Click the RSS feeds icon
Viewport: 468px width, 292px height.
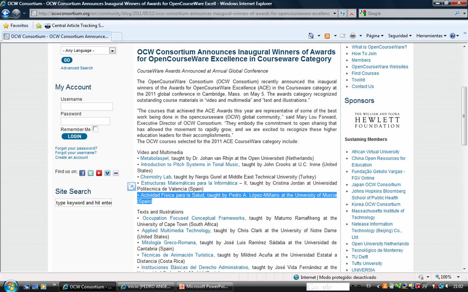[x=327, y=36]
